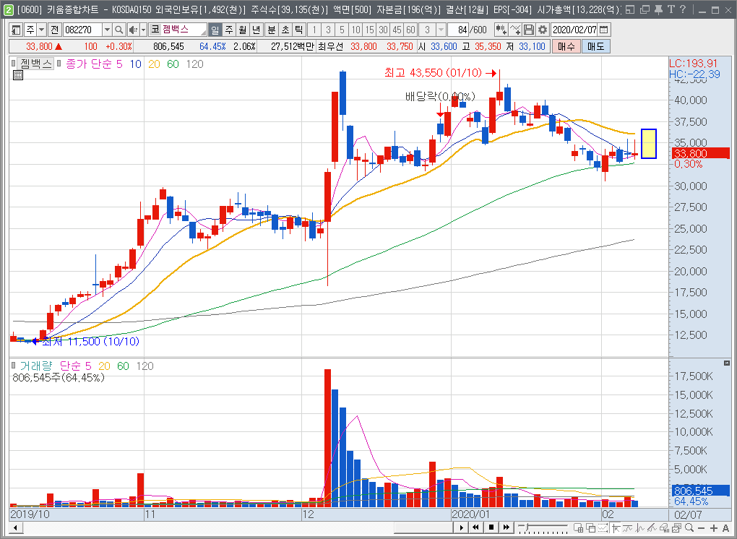The height and width of the screenshot is (539, 737).
Task: Click the magnifier zoom icon in bottom bar
Action: [689, 527]
